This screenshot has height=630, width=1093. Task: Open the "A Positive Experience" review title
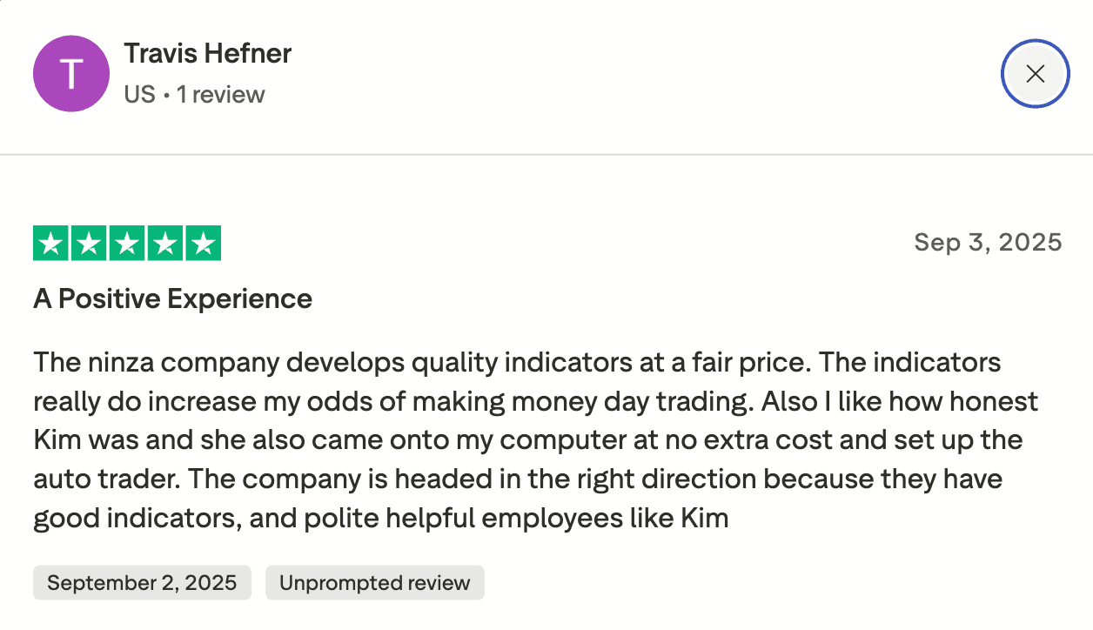(172, 298)
